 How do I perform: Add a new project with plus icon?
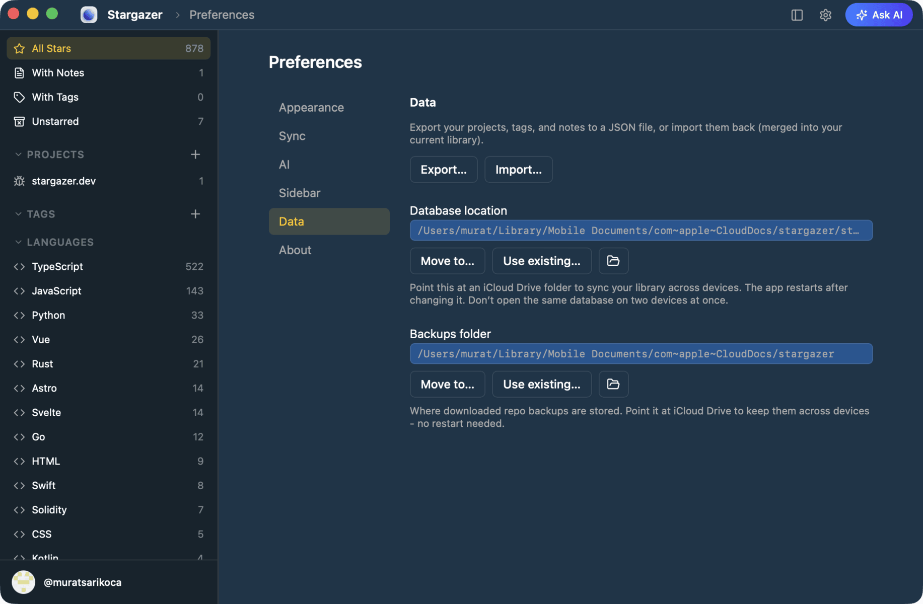pos(195,155)
